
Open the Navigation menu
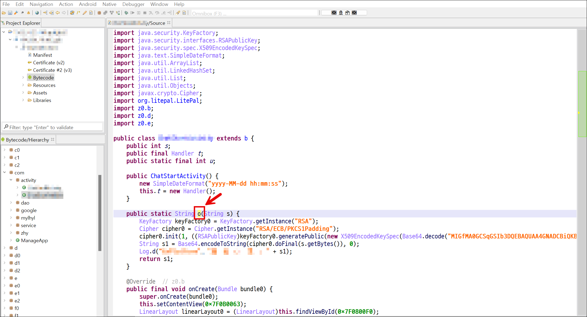point(41,4)
